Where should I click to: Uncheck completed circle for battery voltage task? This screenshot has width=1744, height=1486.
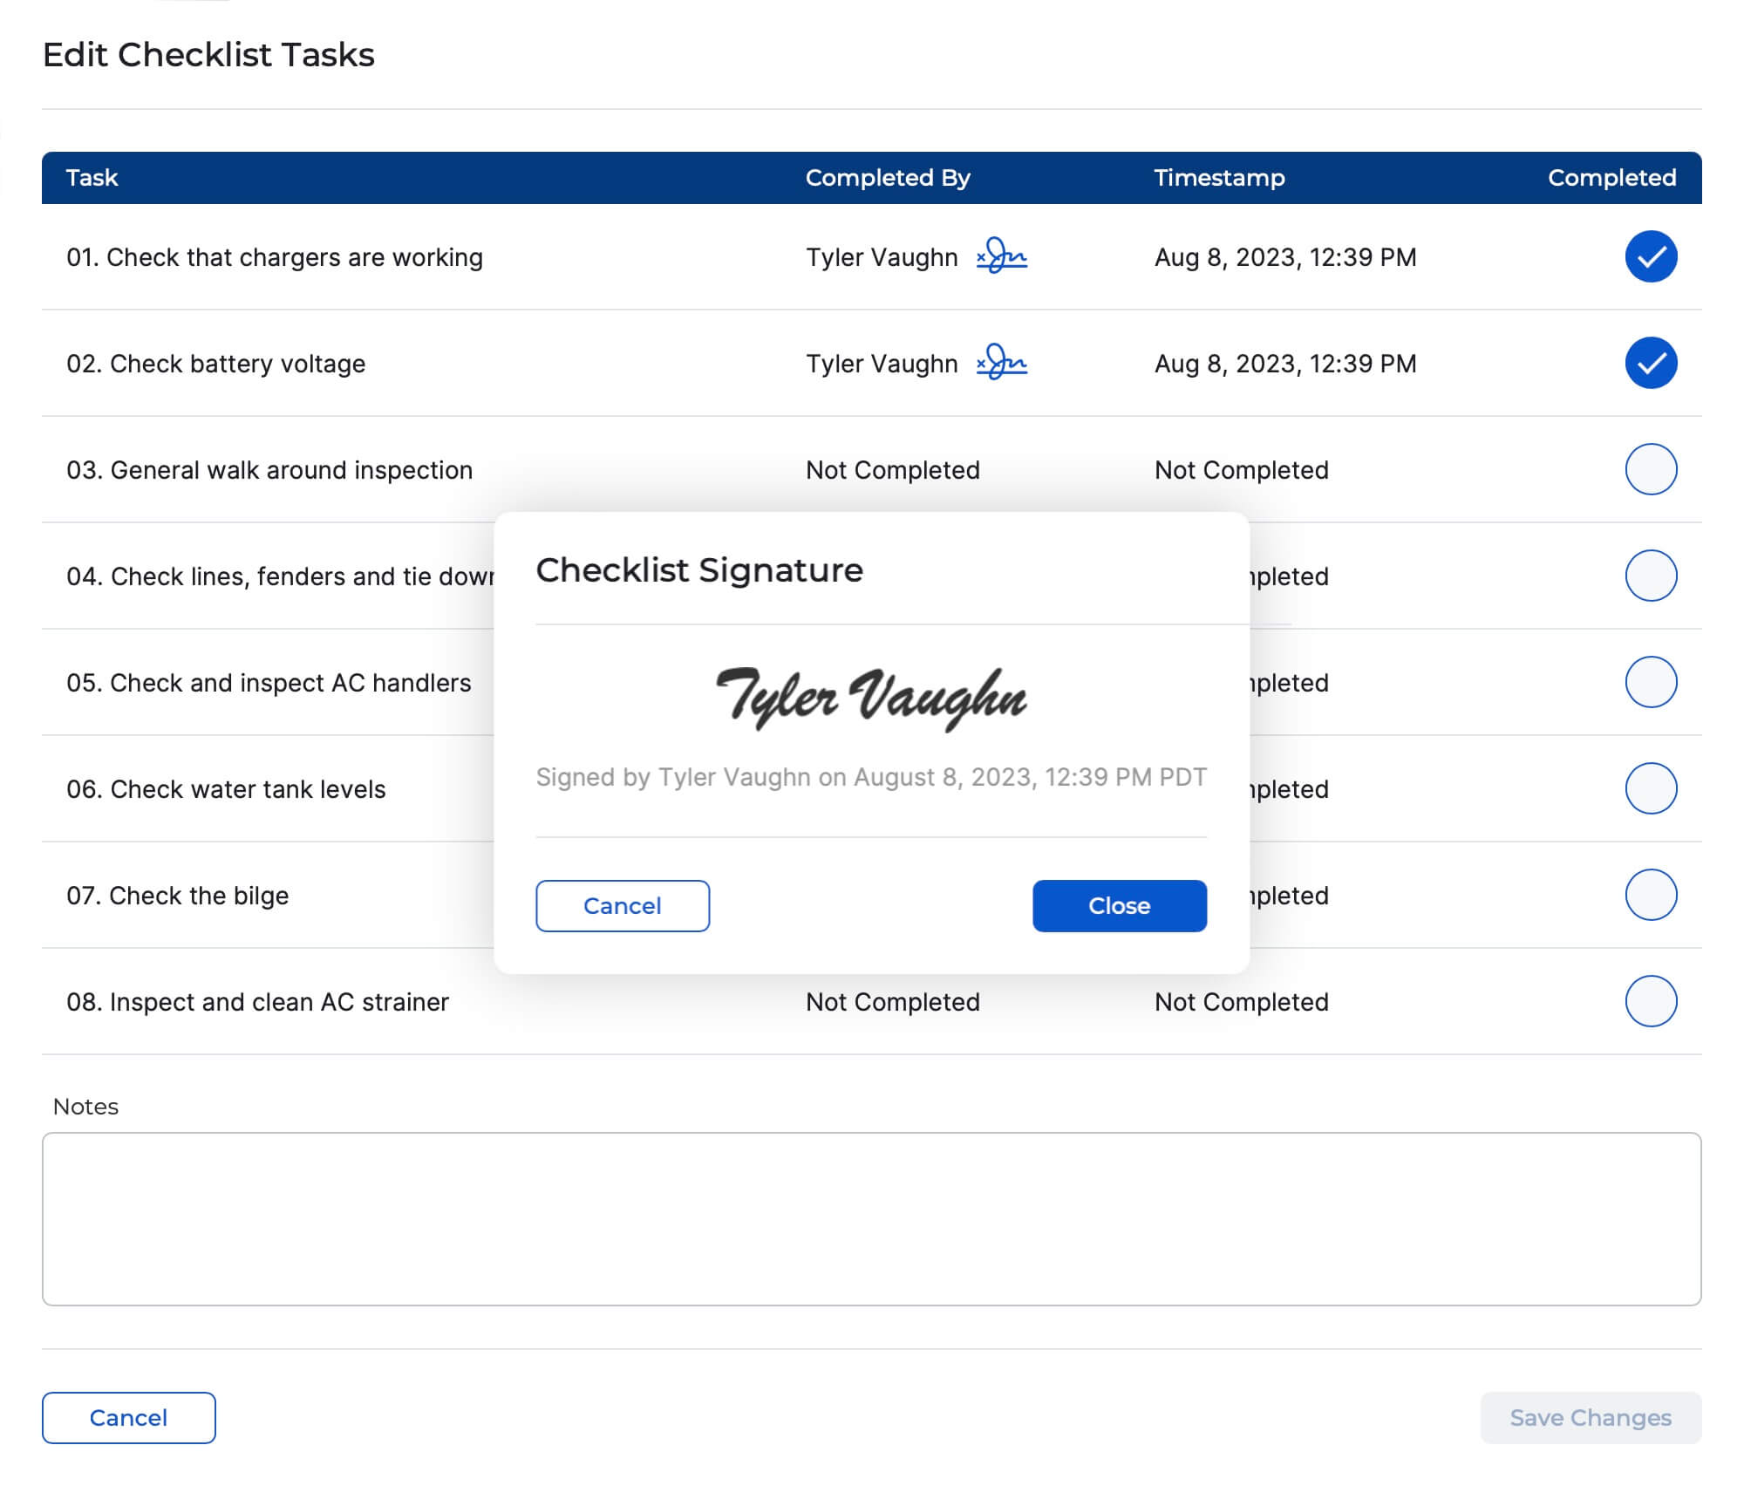(x=1650, y=363)
